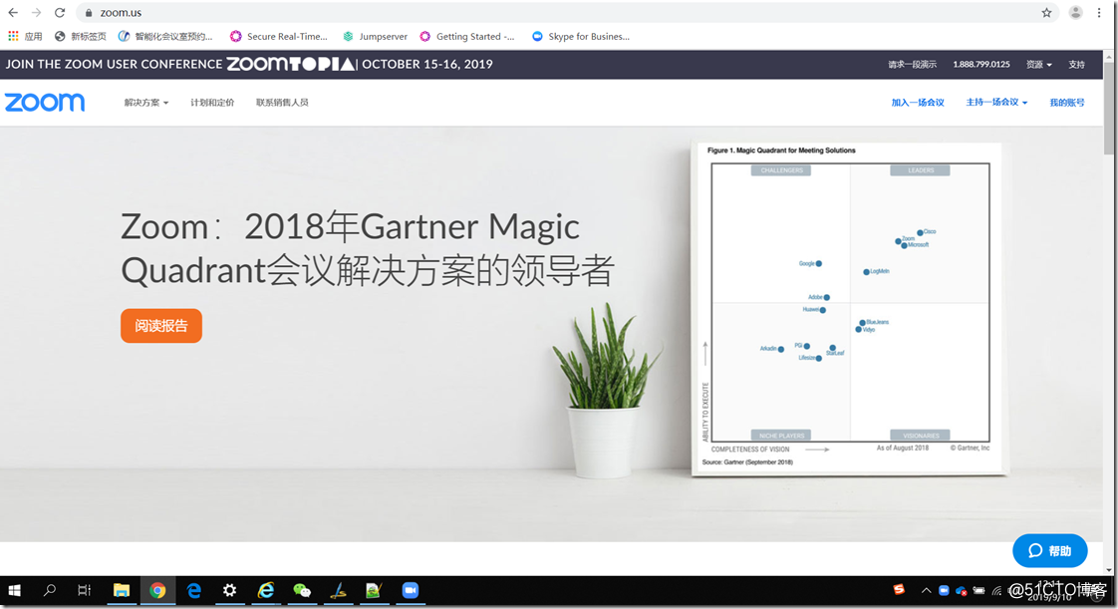
Task: Expand the 主持一场会议 dropdown
Action: 996,102
